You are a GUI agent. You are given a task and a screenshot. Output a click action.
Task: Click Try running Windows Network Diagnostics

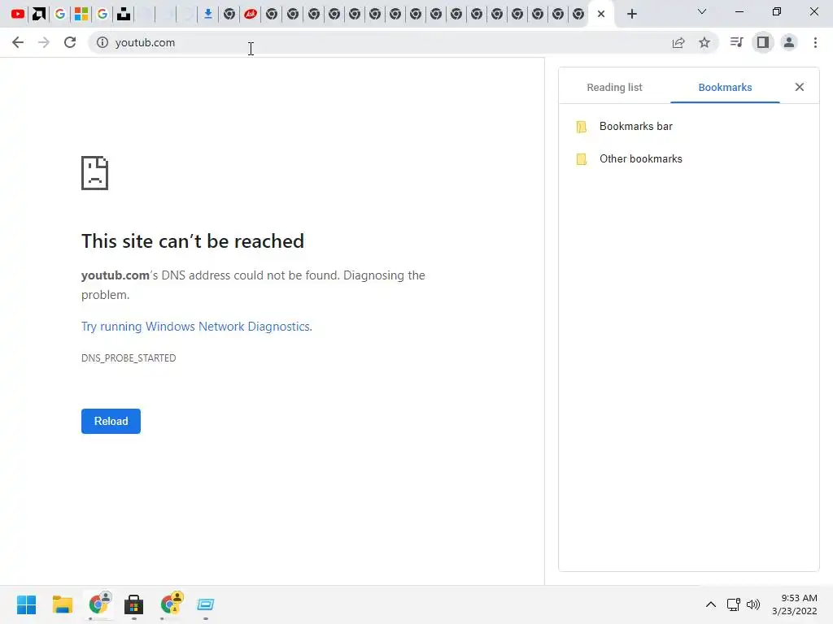(x=197, y=327)
